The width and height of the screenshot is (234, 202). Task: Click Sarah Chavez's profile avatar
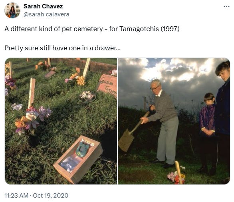click(12, 10)
